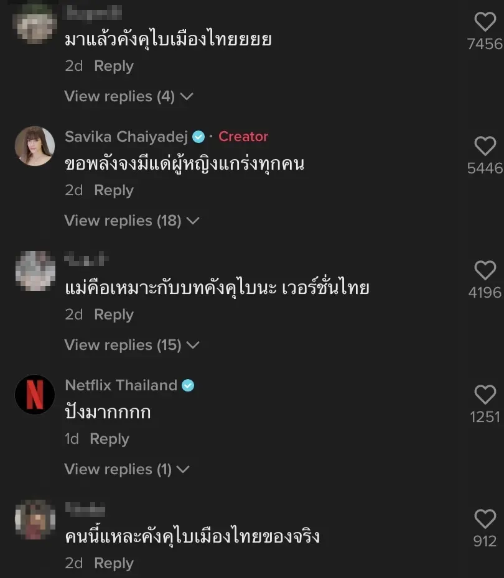504x578 pixels.
Task: Show View replies (1) under Netflix Thailand
Action: [127, 469]
